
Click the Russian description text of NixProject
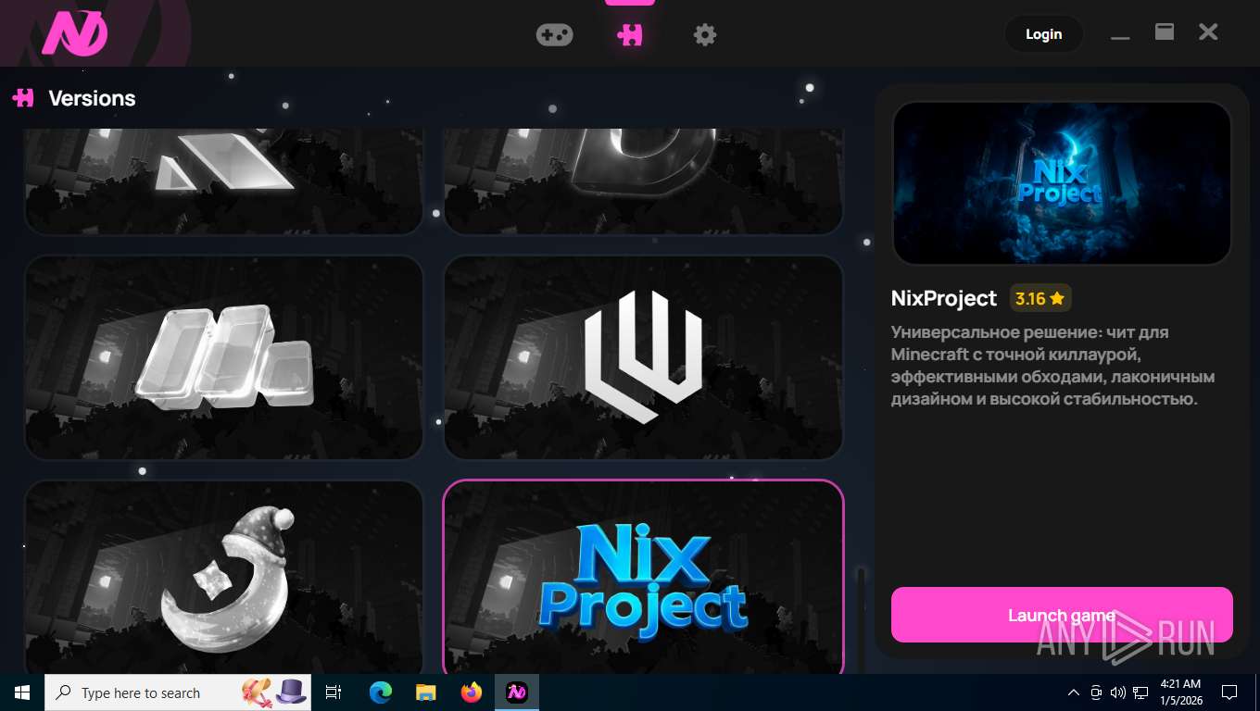coord(1053,366)
